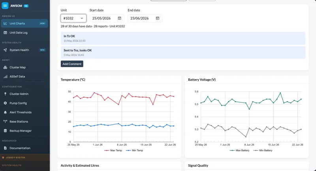Click the Unit Charts chart icon
This screenshot has width=316, height=171.
pyautogui.click(x=5, y=23)
